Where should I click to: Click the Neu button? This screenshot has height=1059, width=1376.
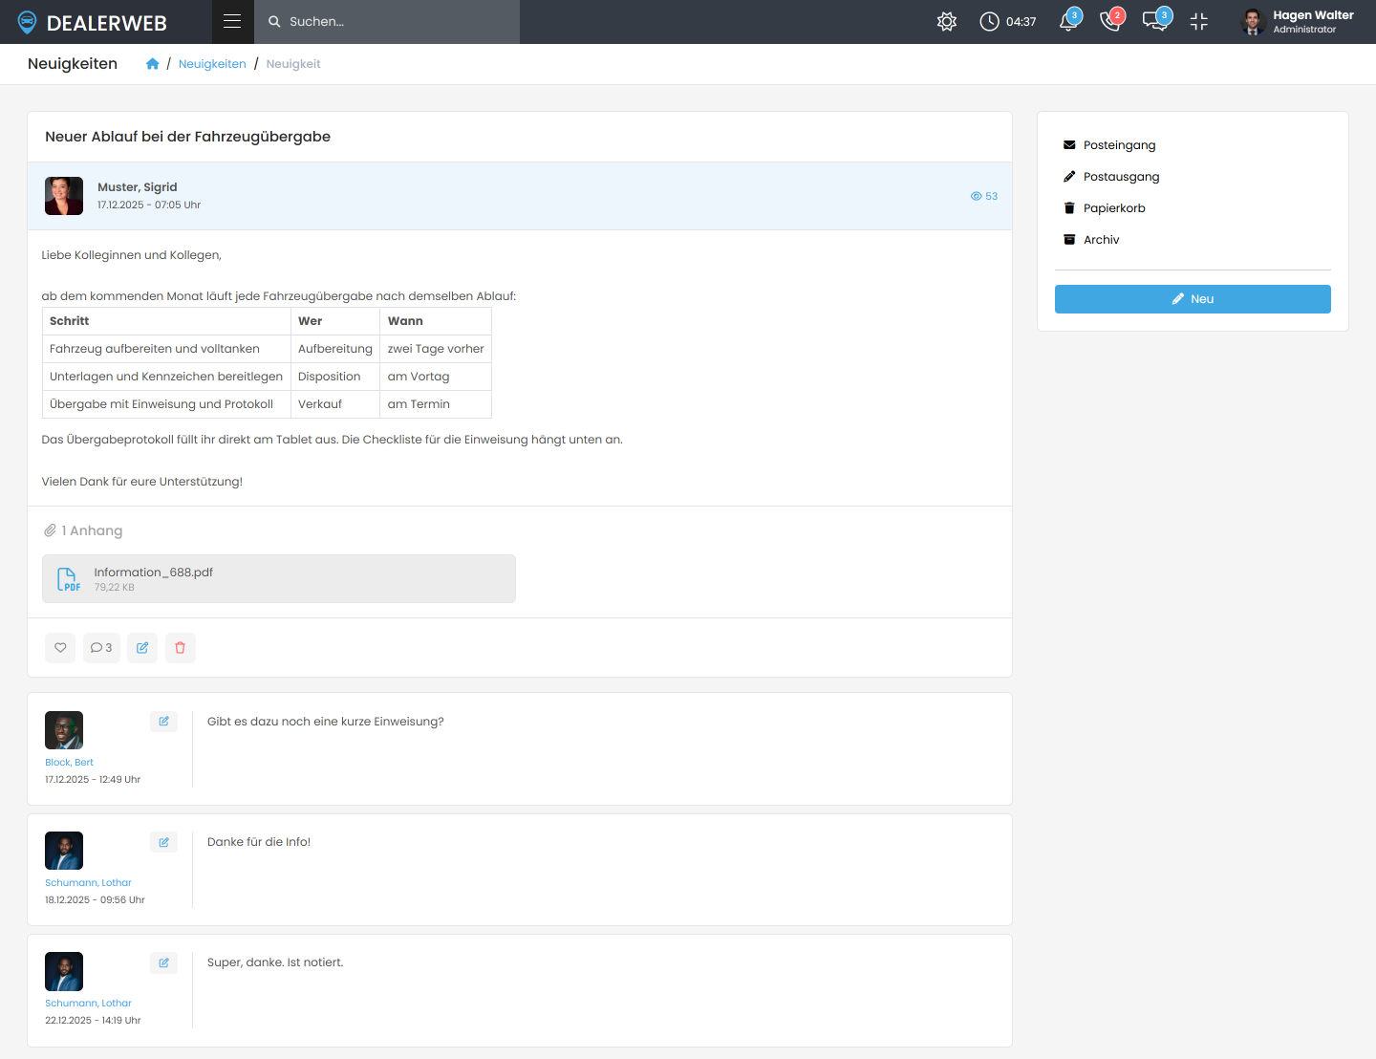pos(1193,299)
